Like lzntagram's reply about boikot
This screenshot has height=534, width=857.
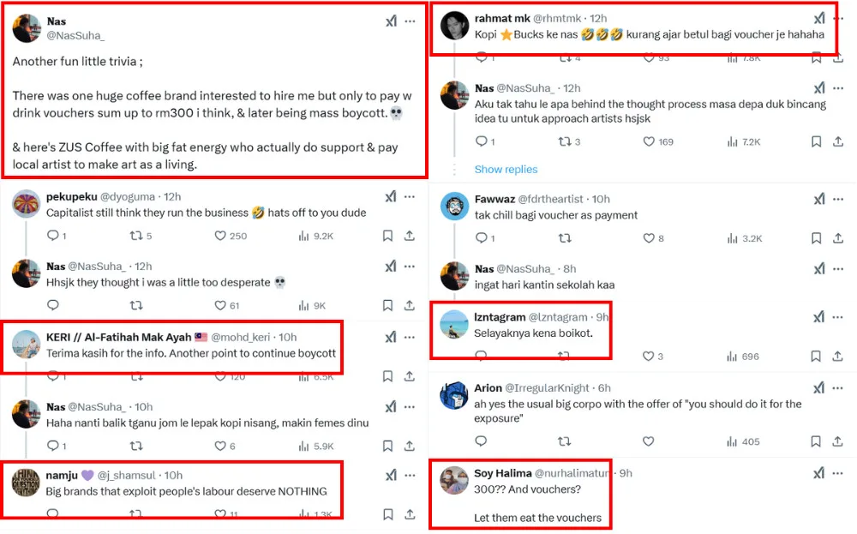649,356
